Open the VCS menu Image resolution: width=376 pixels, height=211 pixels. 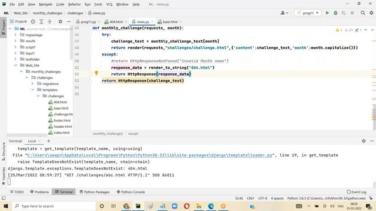coord(109,4)
